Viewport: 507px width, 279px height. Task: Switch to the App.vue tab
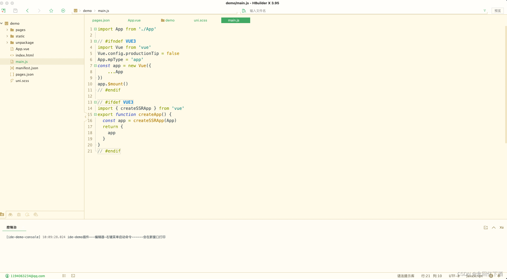pyautogui.click(x=134, y=20)
